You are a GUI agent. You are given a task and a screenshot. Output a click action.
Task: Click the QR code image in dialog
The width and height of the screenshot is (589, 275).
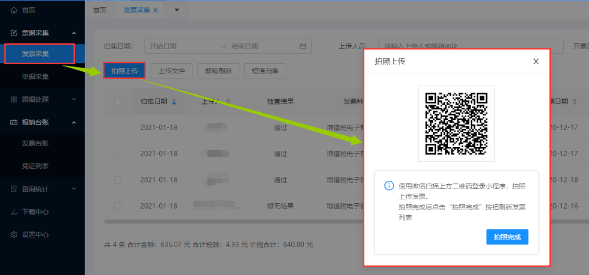[x=456, y=124]
